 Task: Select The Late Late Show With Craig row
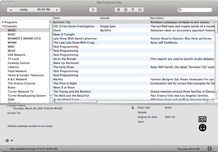coord(134,43)
